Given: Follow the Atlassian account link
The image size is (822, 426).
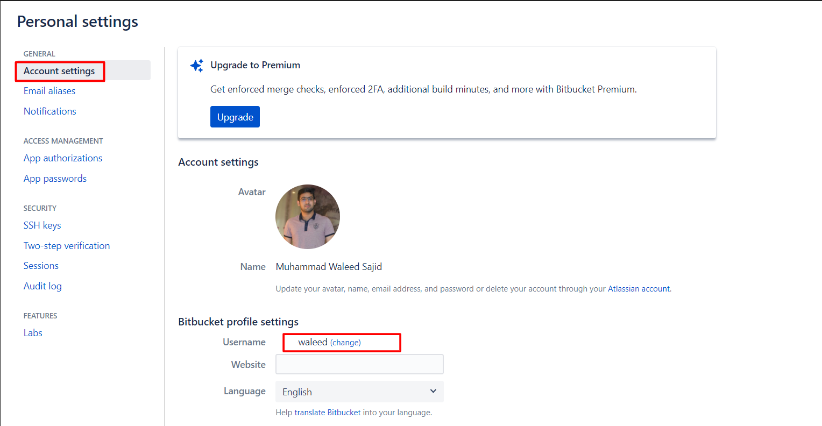Looking at the screenshot, I should click(639, 289).
